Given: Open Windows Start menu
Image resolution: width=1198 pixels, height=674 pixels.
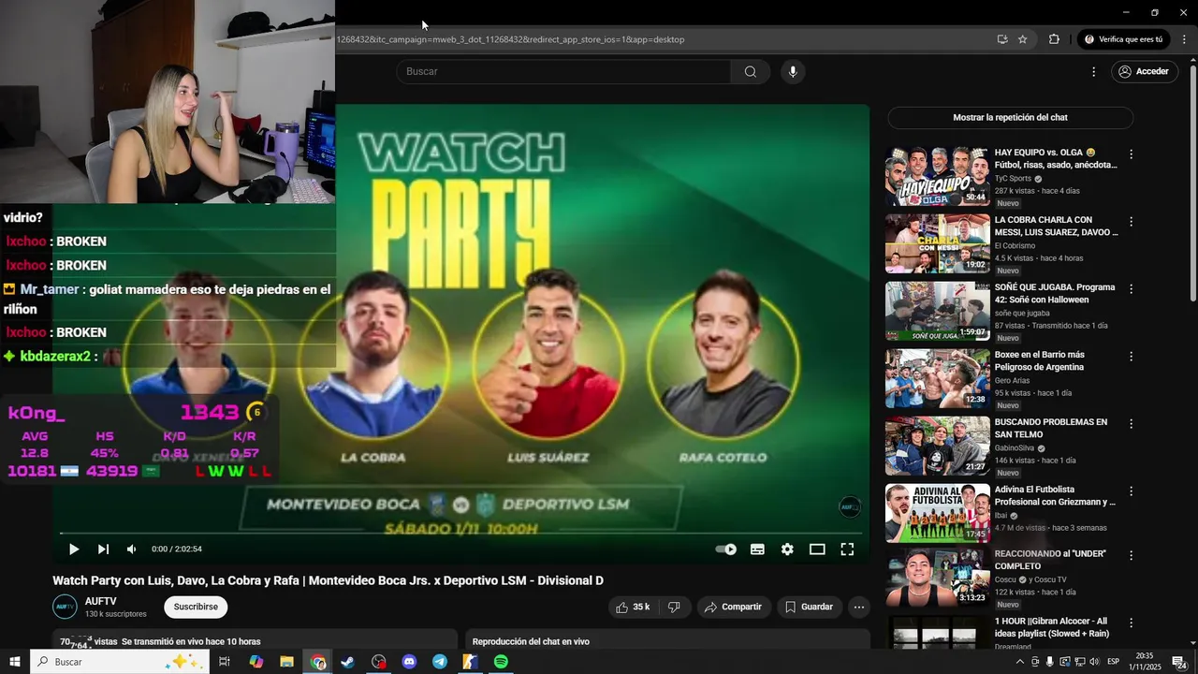Looking at the screenshot, I should pyautogui.click(x=15, y=662).
